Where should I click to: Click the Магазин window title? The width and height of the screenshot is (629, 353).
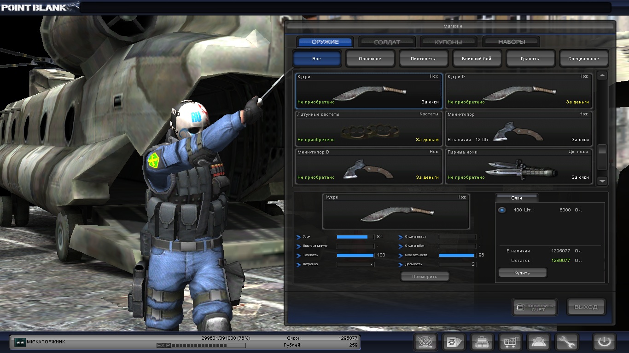[452, 26]
